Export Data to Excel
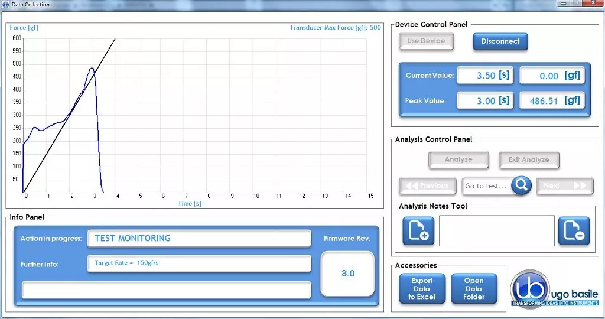This screenshot has width=605, height=319. pos(422,289)
